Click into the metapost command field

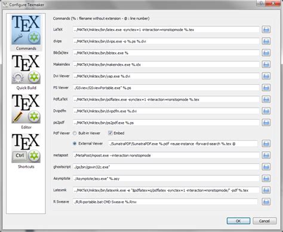click(x=166, y=155)
